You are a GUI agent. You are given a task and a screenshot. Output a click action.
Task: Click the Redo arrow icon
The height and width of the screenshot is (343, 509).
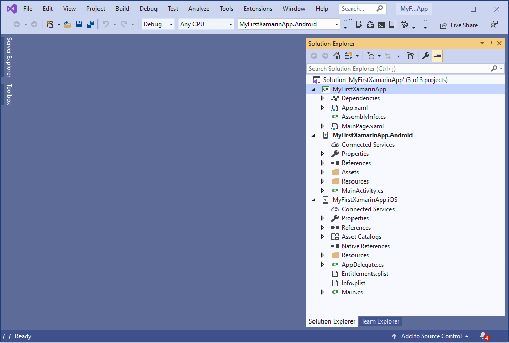click(124, 24)
